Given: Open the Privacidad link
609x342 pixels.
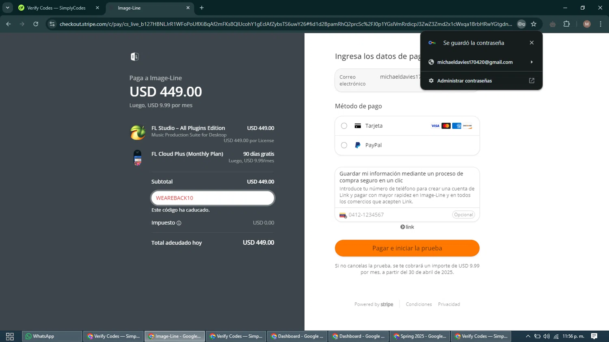Looking at the screenshot, I should (449, 304).
